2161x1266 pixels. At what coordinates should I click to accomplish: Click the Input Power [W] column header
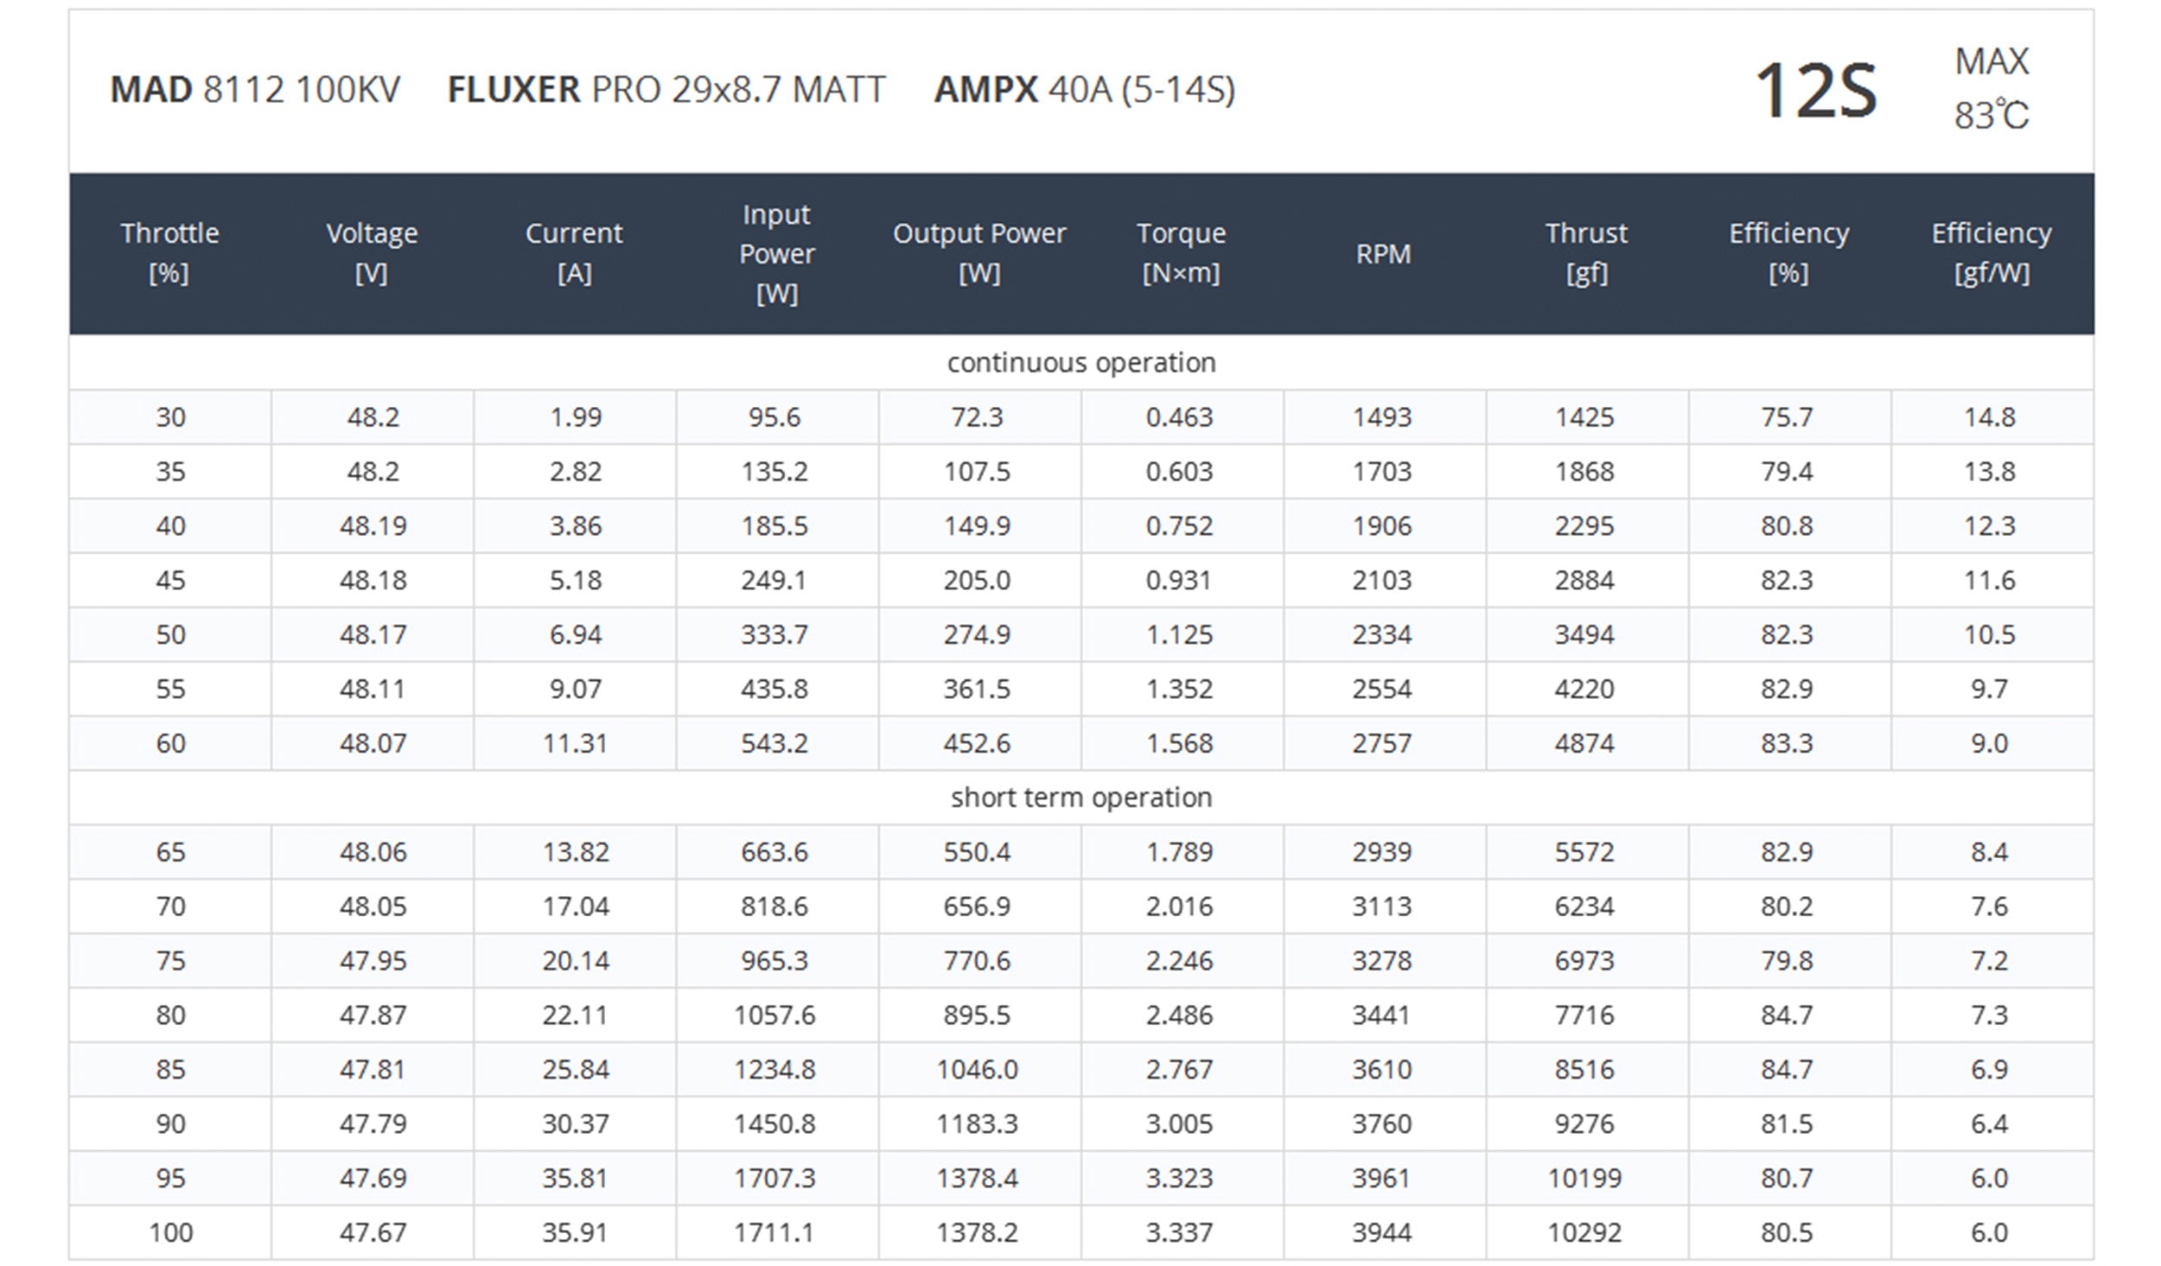click(776, 253)
